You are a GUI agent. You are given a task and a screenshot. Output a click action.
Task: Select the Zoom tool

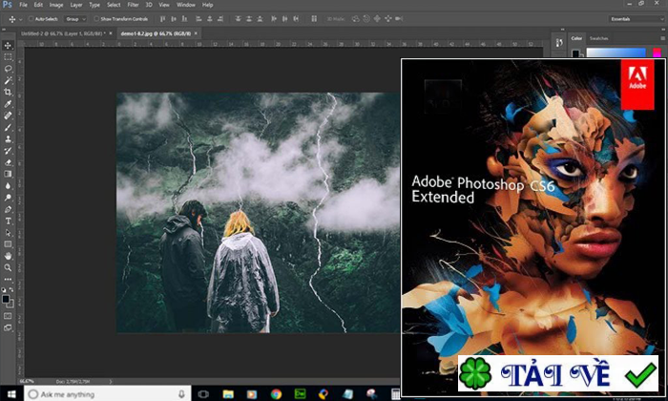[x=8, y=267]
